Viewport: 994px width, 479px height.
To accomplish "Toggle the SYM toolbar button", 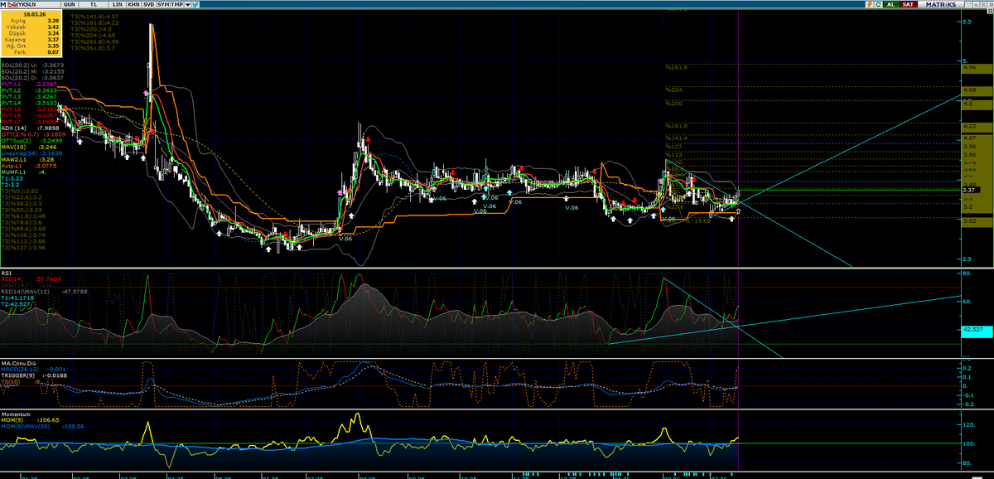I will [162, 4].
